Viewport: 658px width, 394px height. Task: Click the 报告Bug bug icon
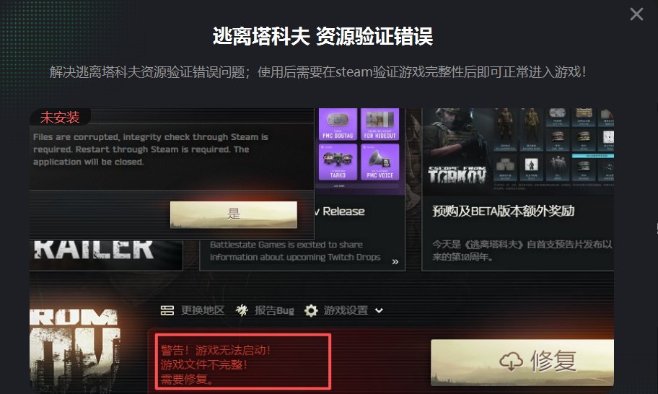(242, 310)
